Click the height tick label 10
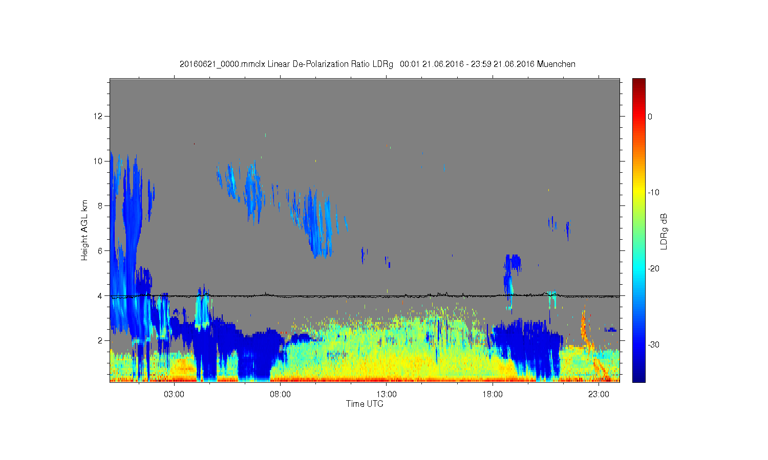 pyautogui.click(x=98, y=161)
